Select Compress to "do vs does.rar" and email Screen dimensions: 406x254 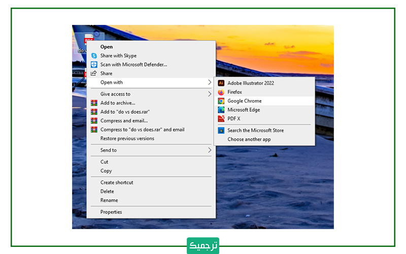point(151,130)
